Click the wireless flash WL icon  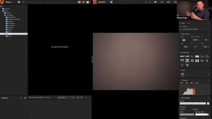[x=187, y=65]
